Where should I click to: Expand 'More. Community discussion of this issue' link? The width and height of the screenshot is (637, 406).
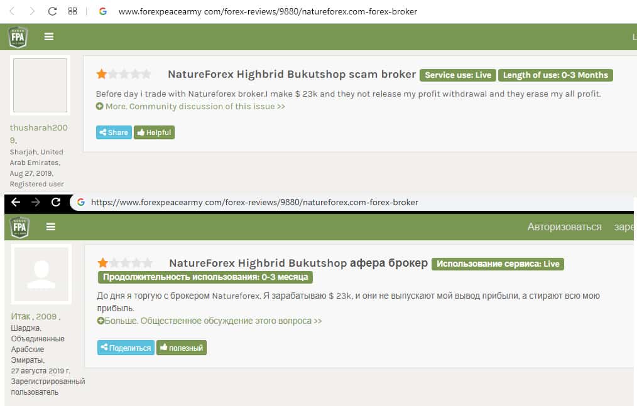[190, 107]
